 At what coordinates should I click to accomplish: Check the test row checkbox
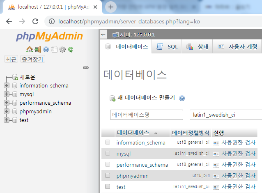[x=108, y=186]
